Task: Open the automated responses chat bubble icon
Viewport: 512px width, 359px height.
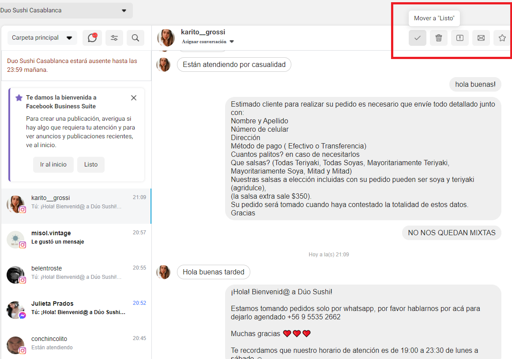Action: [x=92, y=38]
